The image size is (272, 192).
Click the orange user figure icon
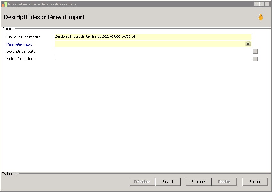click(260, 17)
